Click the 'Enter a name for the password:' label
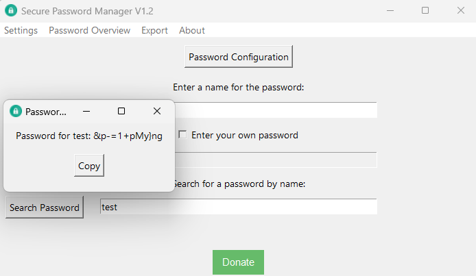476x276 pixels. click(x=238, y=87)
